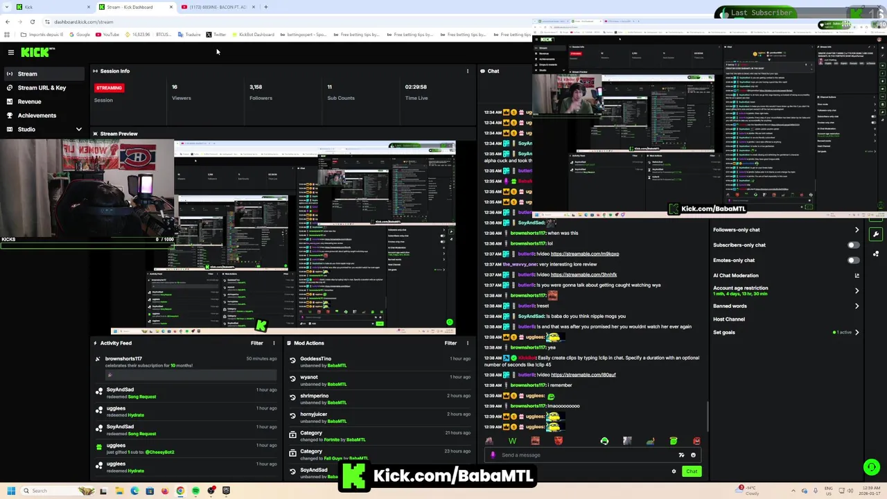Open the browser apps grid
The width and height of the screenshot is (887, 499).
pyautogui.click(x=7, y=35)
